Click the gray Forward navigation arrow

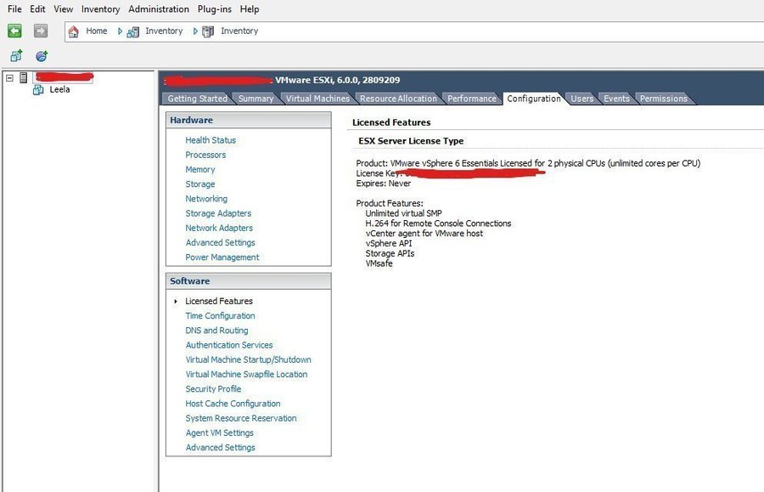point(41,31)
